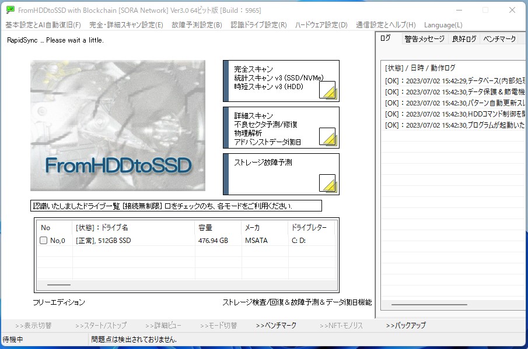528x349 pixels.
Task: Select log entry 15:42:29 データベース
Action: 454,80
